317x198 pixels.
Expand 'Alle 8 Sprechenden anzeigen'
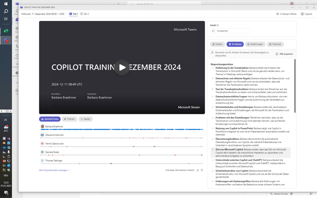pyautogui.click(x=54, y=170)
